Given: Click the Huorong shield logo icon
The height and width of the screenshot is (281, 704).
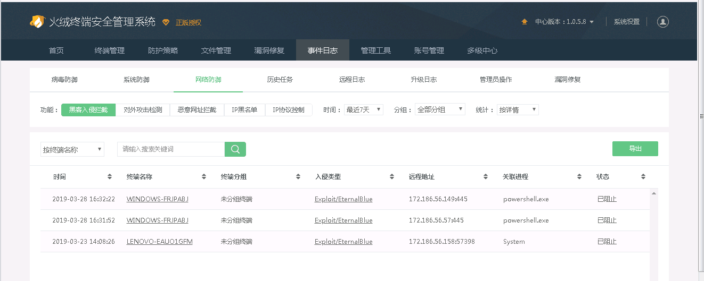Looking at the screenshot, I should (x=37, y=22).
